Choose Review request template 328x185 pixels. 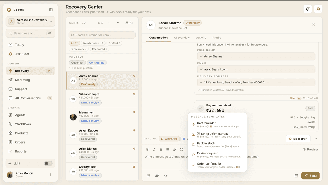point(217,155)
